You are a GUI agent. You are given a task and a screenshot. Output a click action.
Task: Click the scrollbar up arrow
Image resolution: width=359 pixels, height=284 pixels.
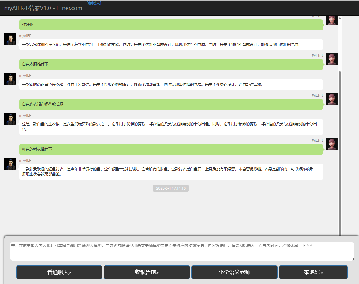pos(340,18)
